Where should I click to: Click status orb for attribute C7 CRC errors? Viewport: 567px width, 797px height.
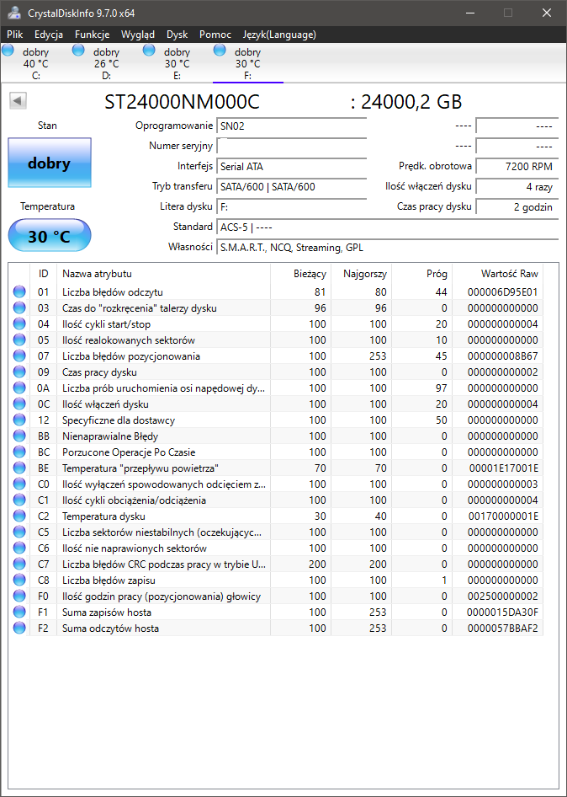coord(19,564)
